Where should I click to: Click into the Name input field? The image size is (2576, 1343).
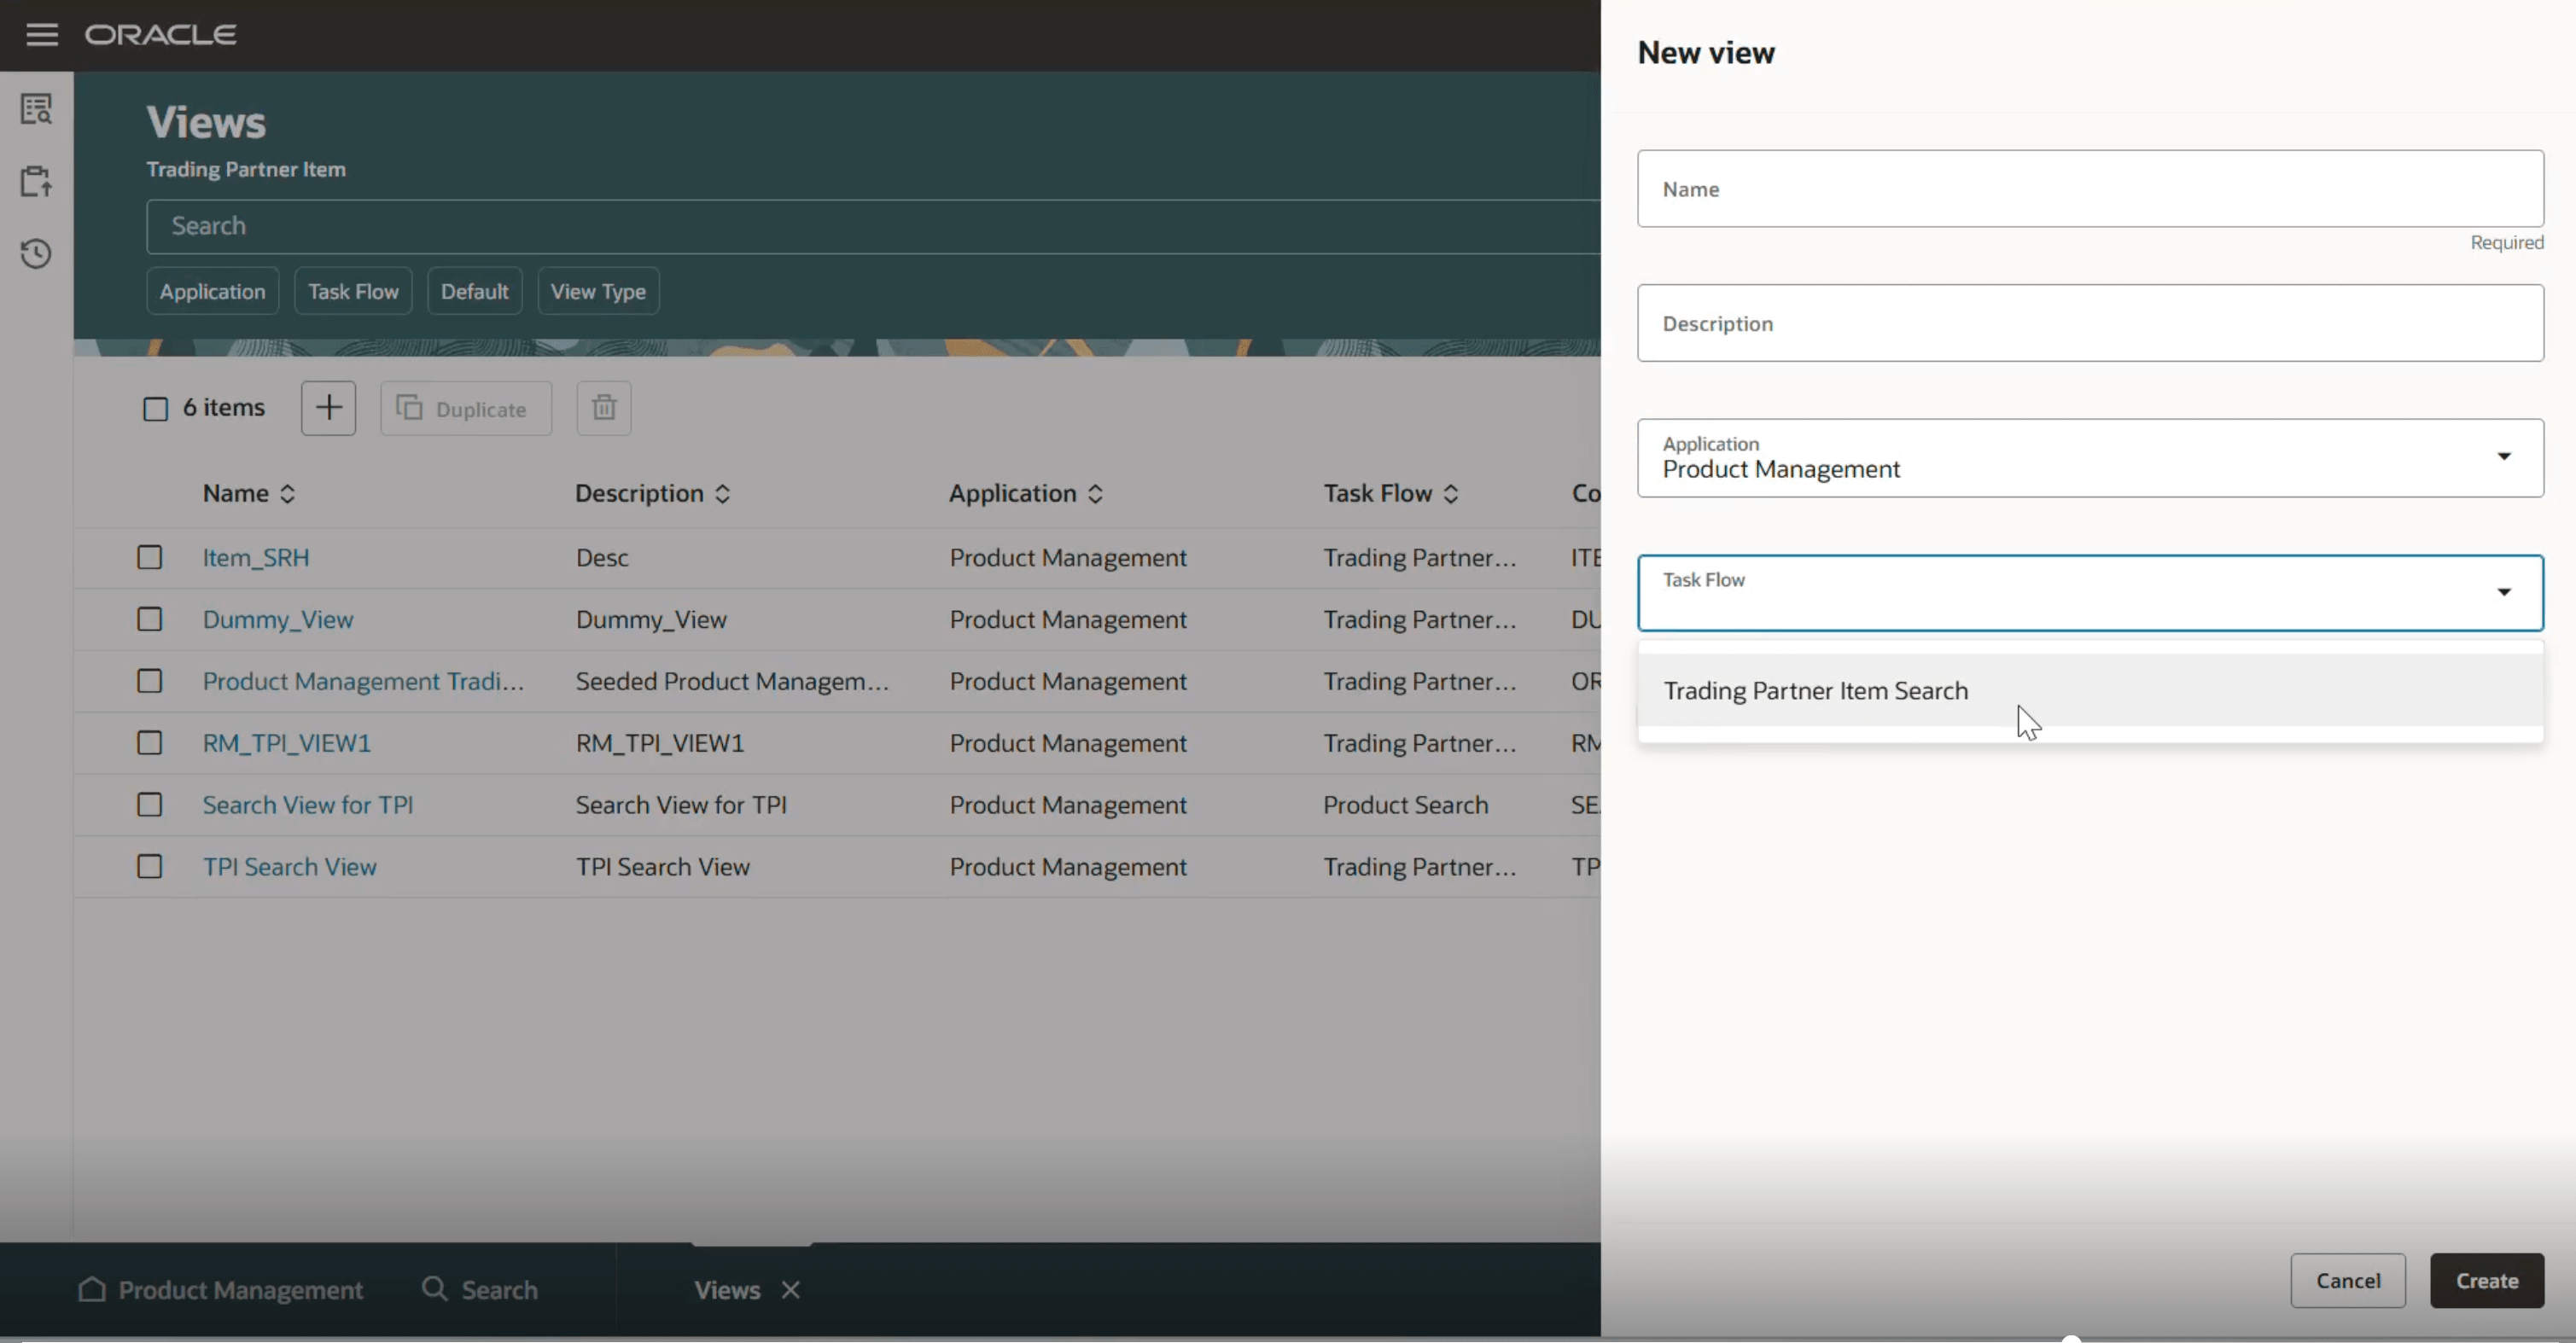coord(2089,189)
